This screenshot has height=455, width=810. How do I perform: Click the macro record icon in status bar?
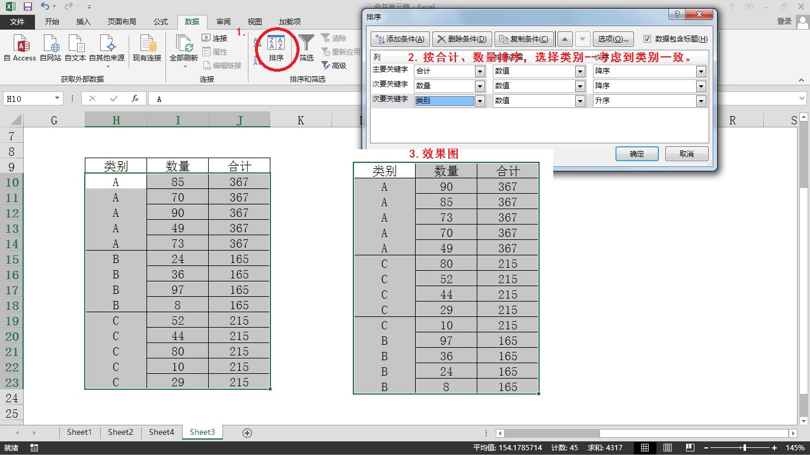click(34, 448)
